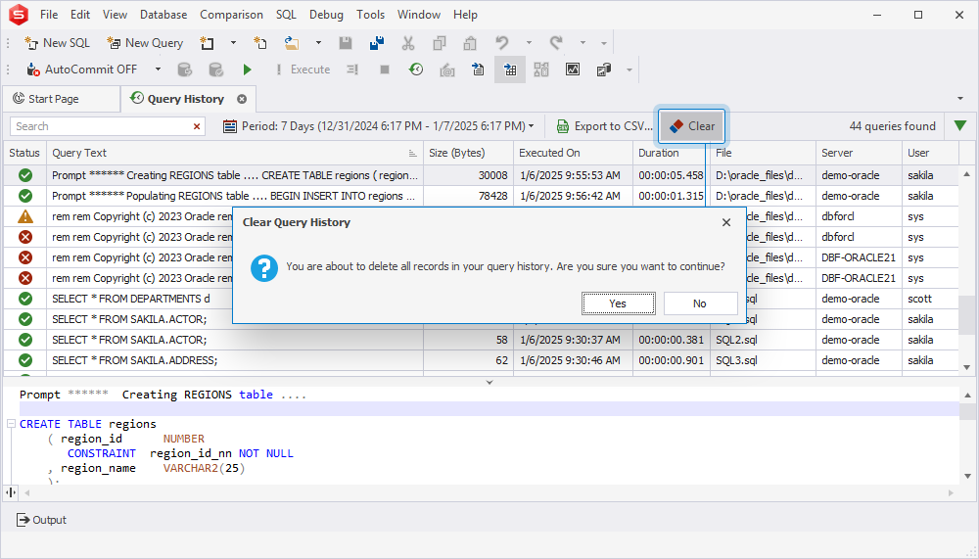Click No in Clear Query History dialog
This screenshot has height=559, width=979.
700,303
